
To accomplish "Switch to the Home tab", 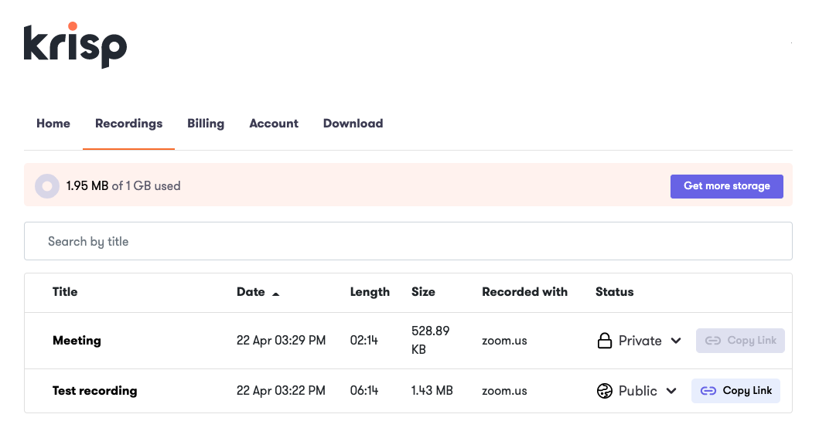I will coord(53,124).
